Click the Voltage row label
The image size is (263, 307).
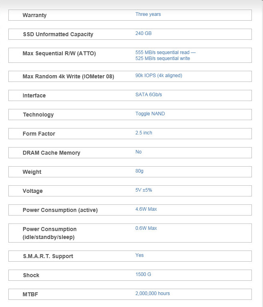pos(33,191)
